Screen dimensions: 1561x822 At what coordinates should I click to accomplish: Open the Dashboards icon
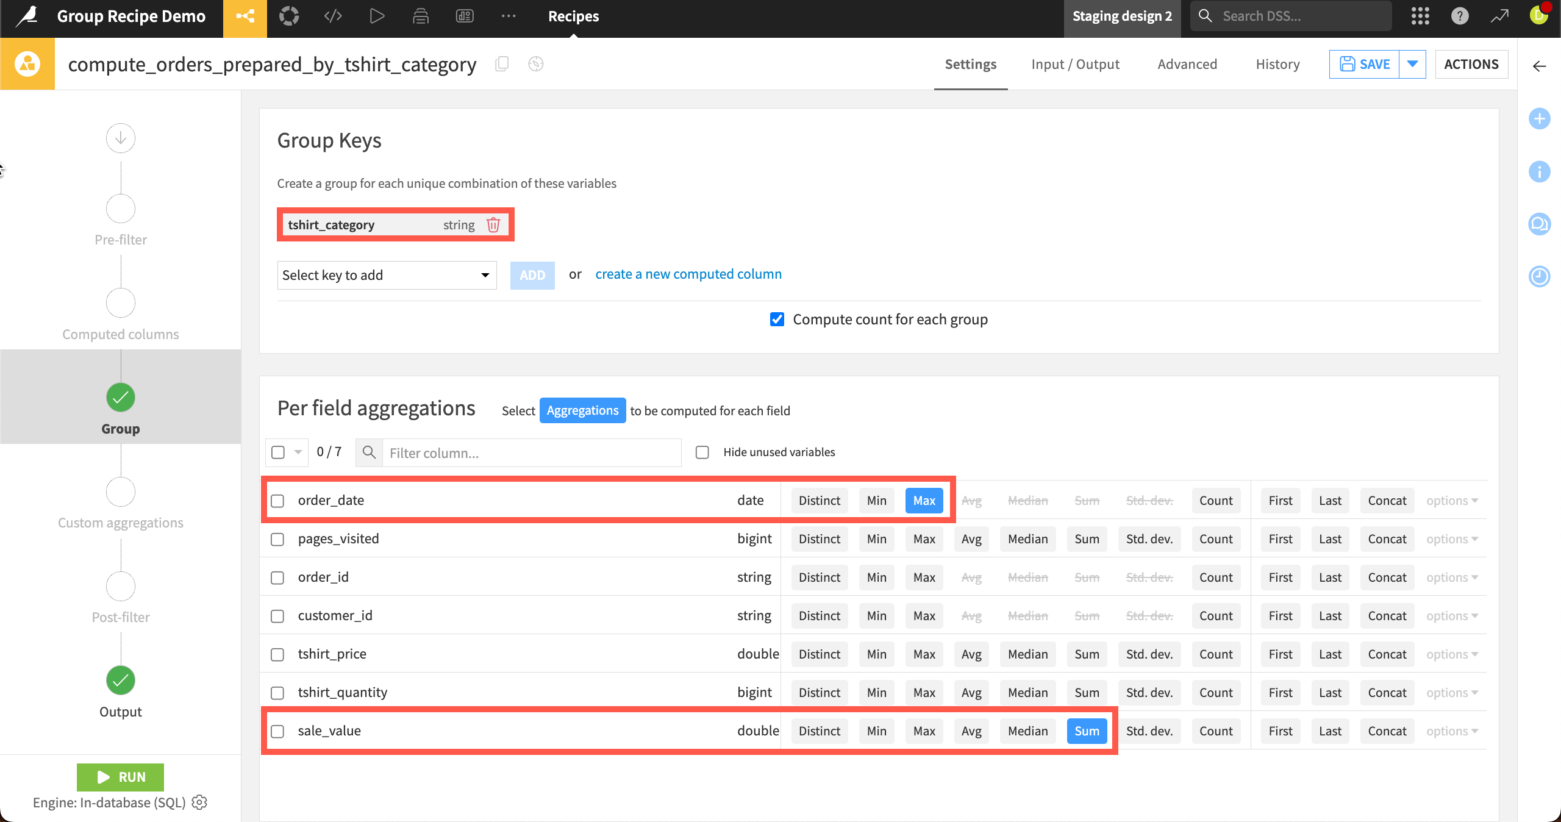(465, 16)
